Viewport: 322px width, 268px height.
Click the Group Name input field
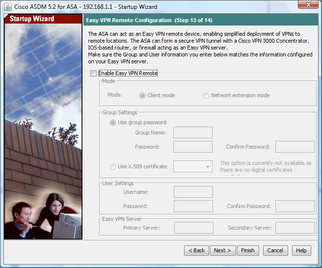click(193, 133)
